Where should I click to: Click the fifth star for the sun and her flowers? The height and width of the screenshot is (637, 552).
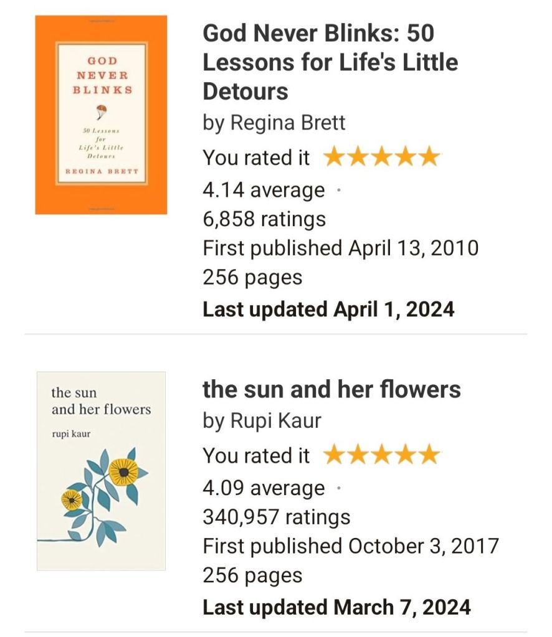click(429, 456)
